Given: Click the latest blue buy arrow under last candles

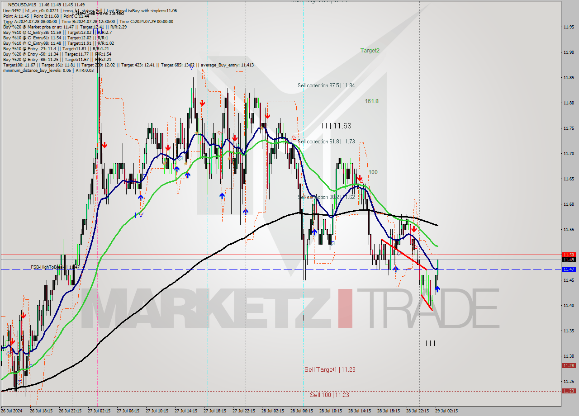Looking at the screenshot, I should 437,288.
